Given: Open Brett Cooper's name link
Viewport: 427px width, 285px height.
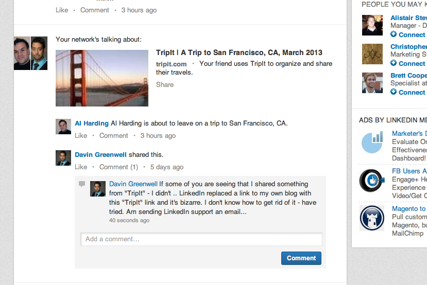Looking at the screenshot, I should click(408, 75).
